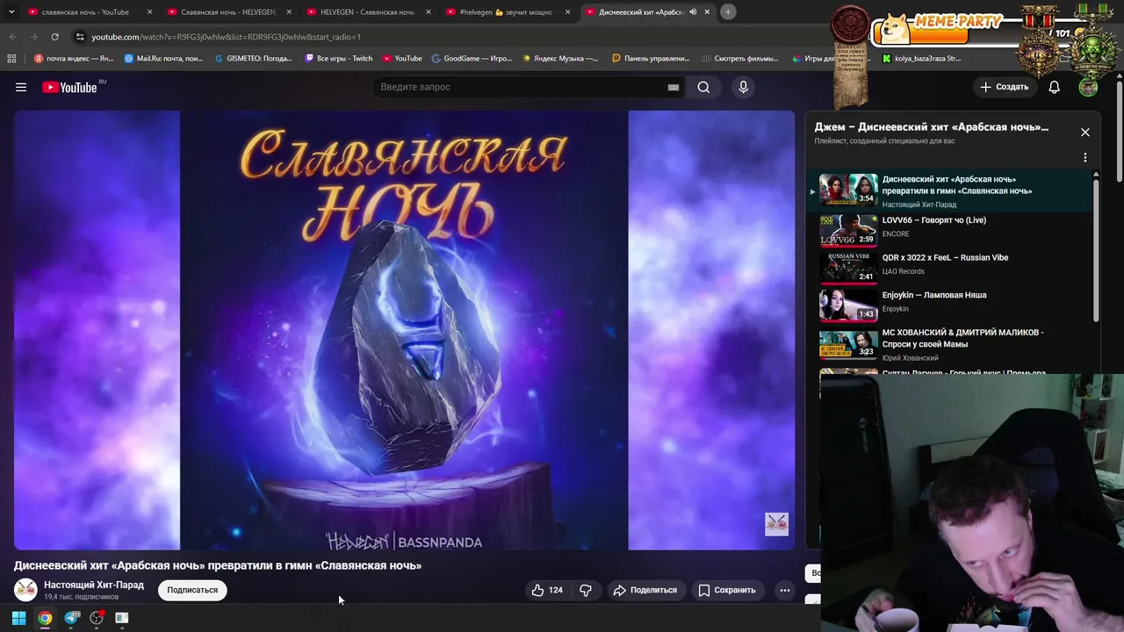Click Chrome icon in taskbar
Viewport: 1124px width, 632px height.
[45, 618]
